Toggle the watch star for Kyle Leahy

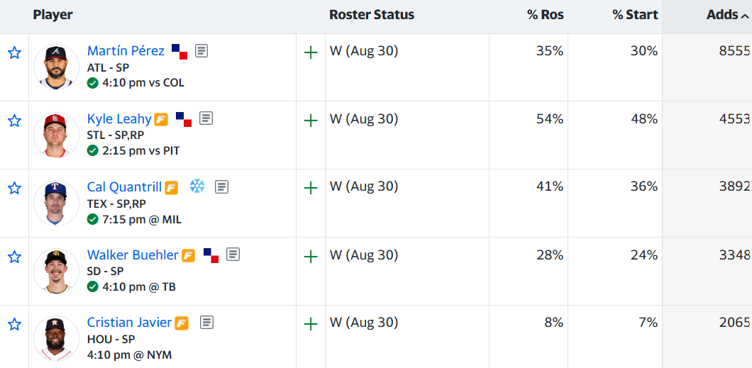(15, 121)
